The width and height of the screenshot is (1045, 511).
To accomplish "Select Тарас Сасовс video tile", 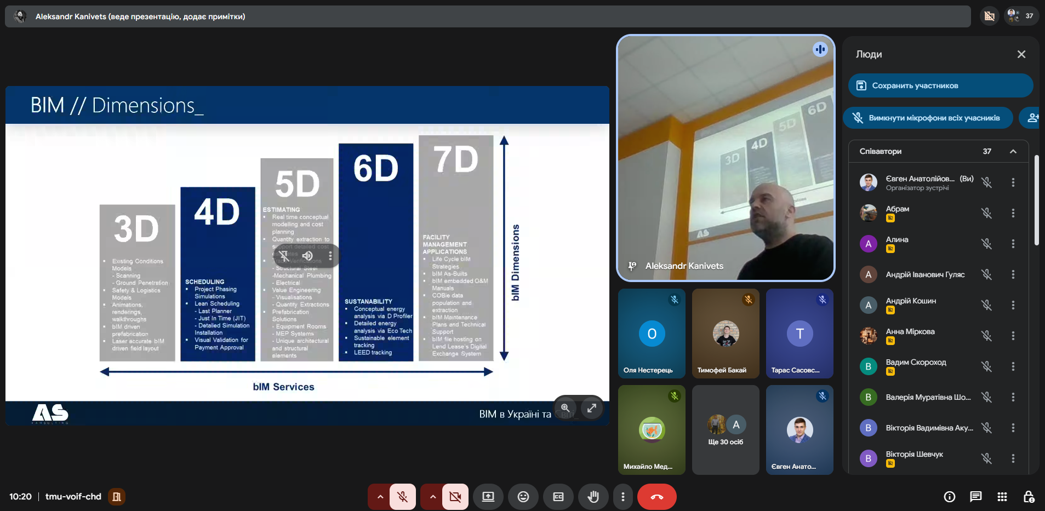I will pos(800,334).
